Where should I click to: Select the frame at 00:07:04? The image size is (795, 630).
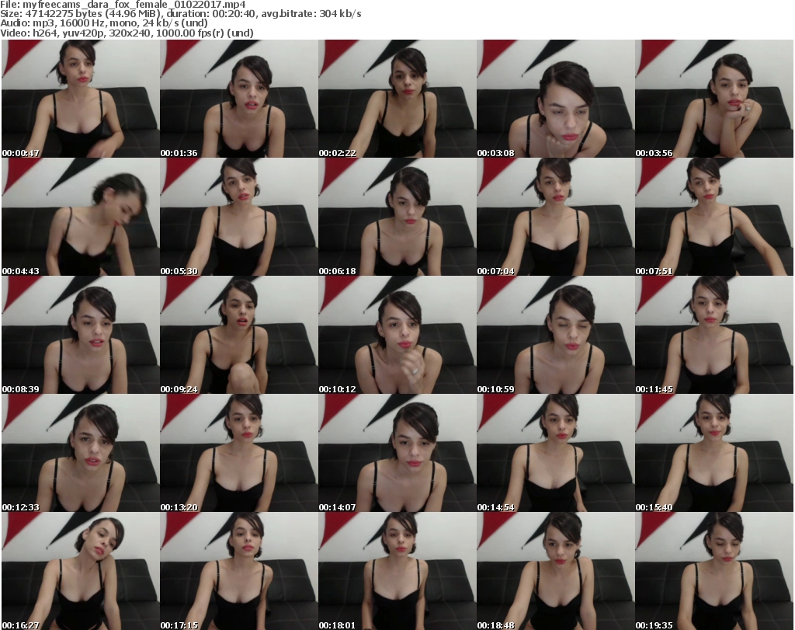coord(556,217)
